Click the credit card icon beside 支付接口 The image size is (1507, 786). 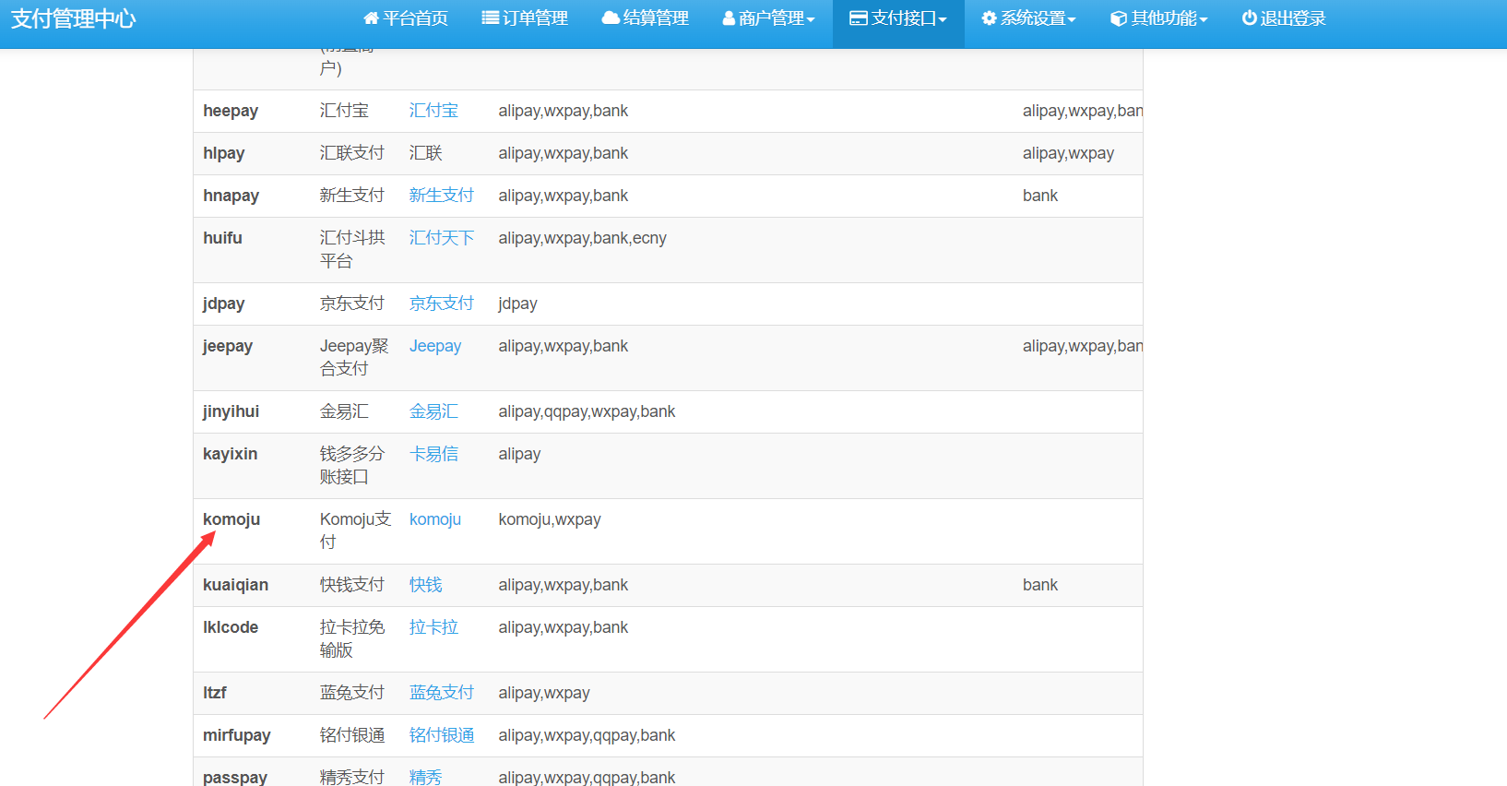pos(859,18)
